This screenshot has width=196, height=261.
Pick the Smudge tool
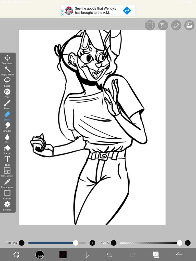[x=7, y=127]
